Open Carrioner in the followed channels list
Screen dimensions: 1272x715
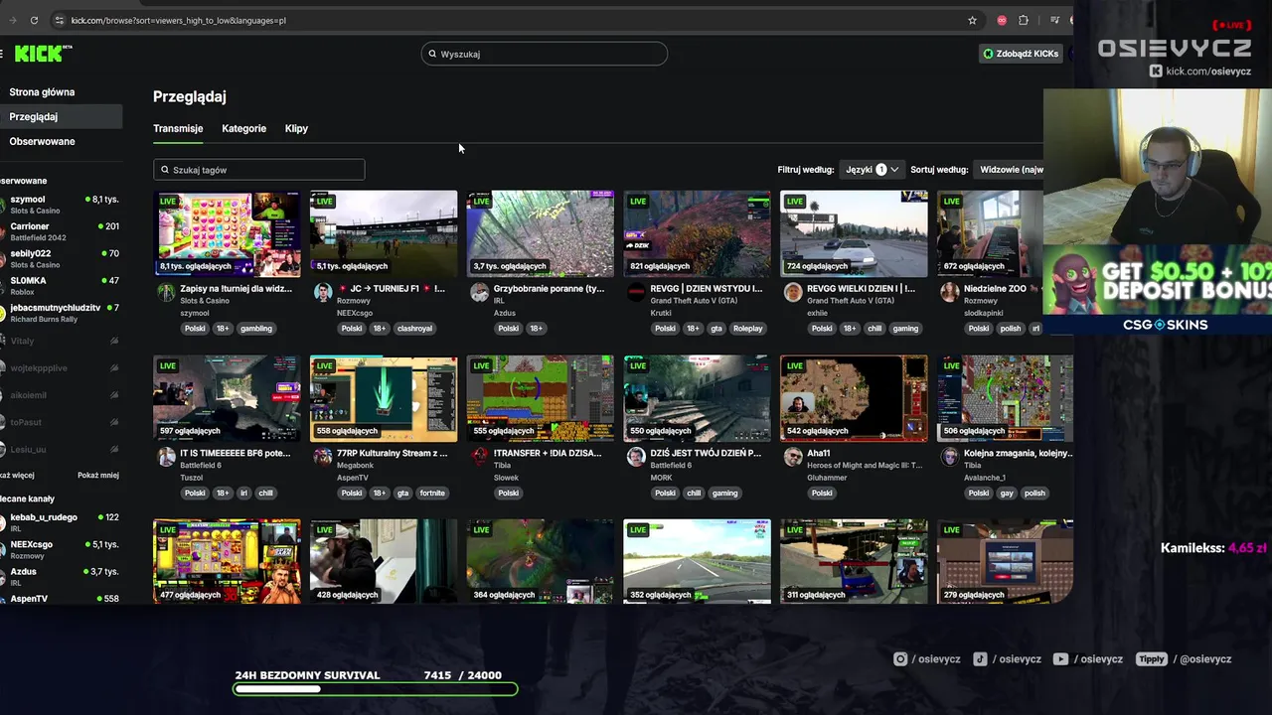point(60,231)
